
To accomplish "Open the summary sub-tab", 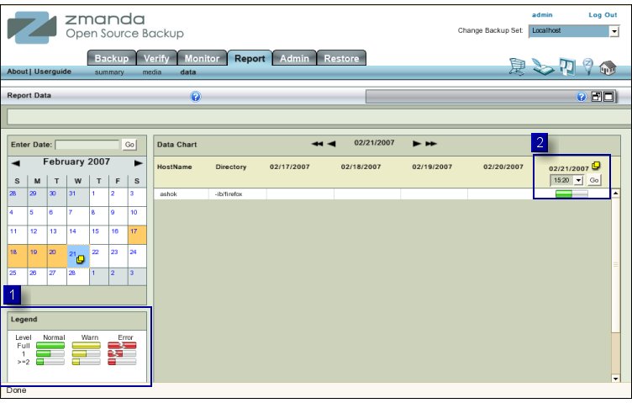I will (109, 72).
